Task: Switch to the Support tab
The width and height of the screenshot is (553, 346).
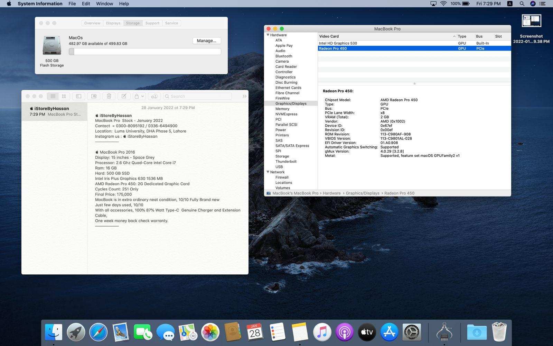Action: (152, 23)
